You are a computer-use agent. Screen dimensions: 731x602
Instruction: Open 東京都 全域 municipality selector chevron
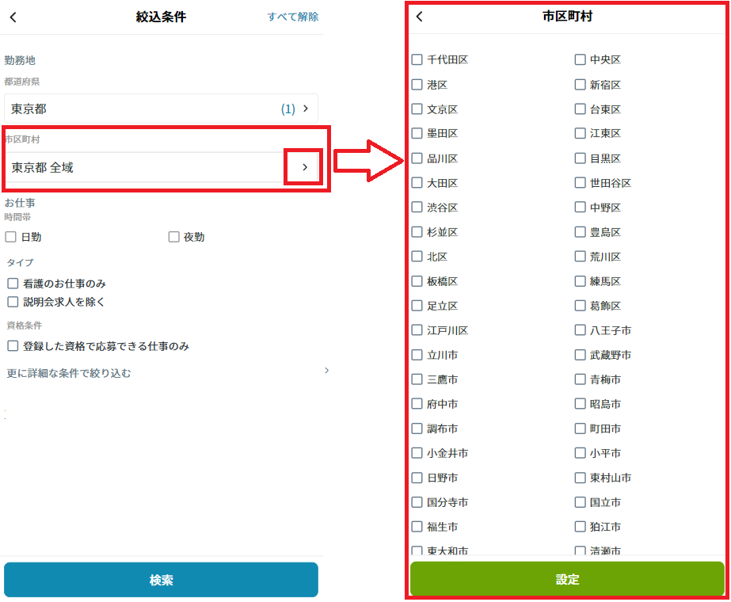coord(305,167)
